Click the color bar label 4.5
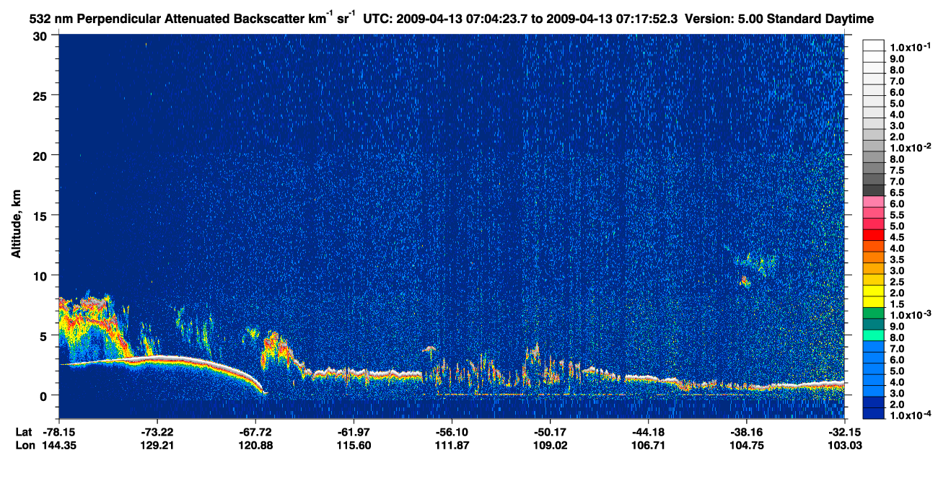 (x=898, y=237)
